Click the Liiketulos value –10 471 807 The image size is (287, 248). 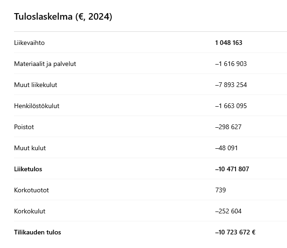point(232,169)
